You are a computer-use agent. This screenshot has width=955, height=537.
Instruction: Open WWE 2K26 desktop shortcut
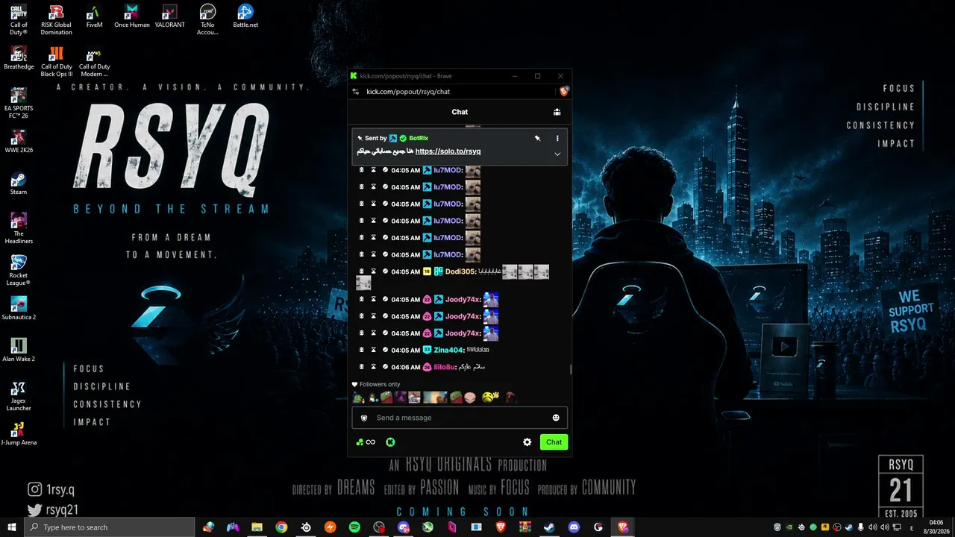coord(19,142)
